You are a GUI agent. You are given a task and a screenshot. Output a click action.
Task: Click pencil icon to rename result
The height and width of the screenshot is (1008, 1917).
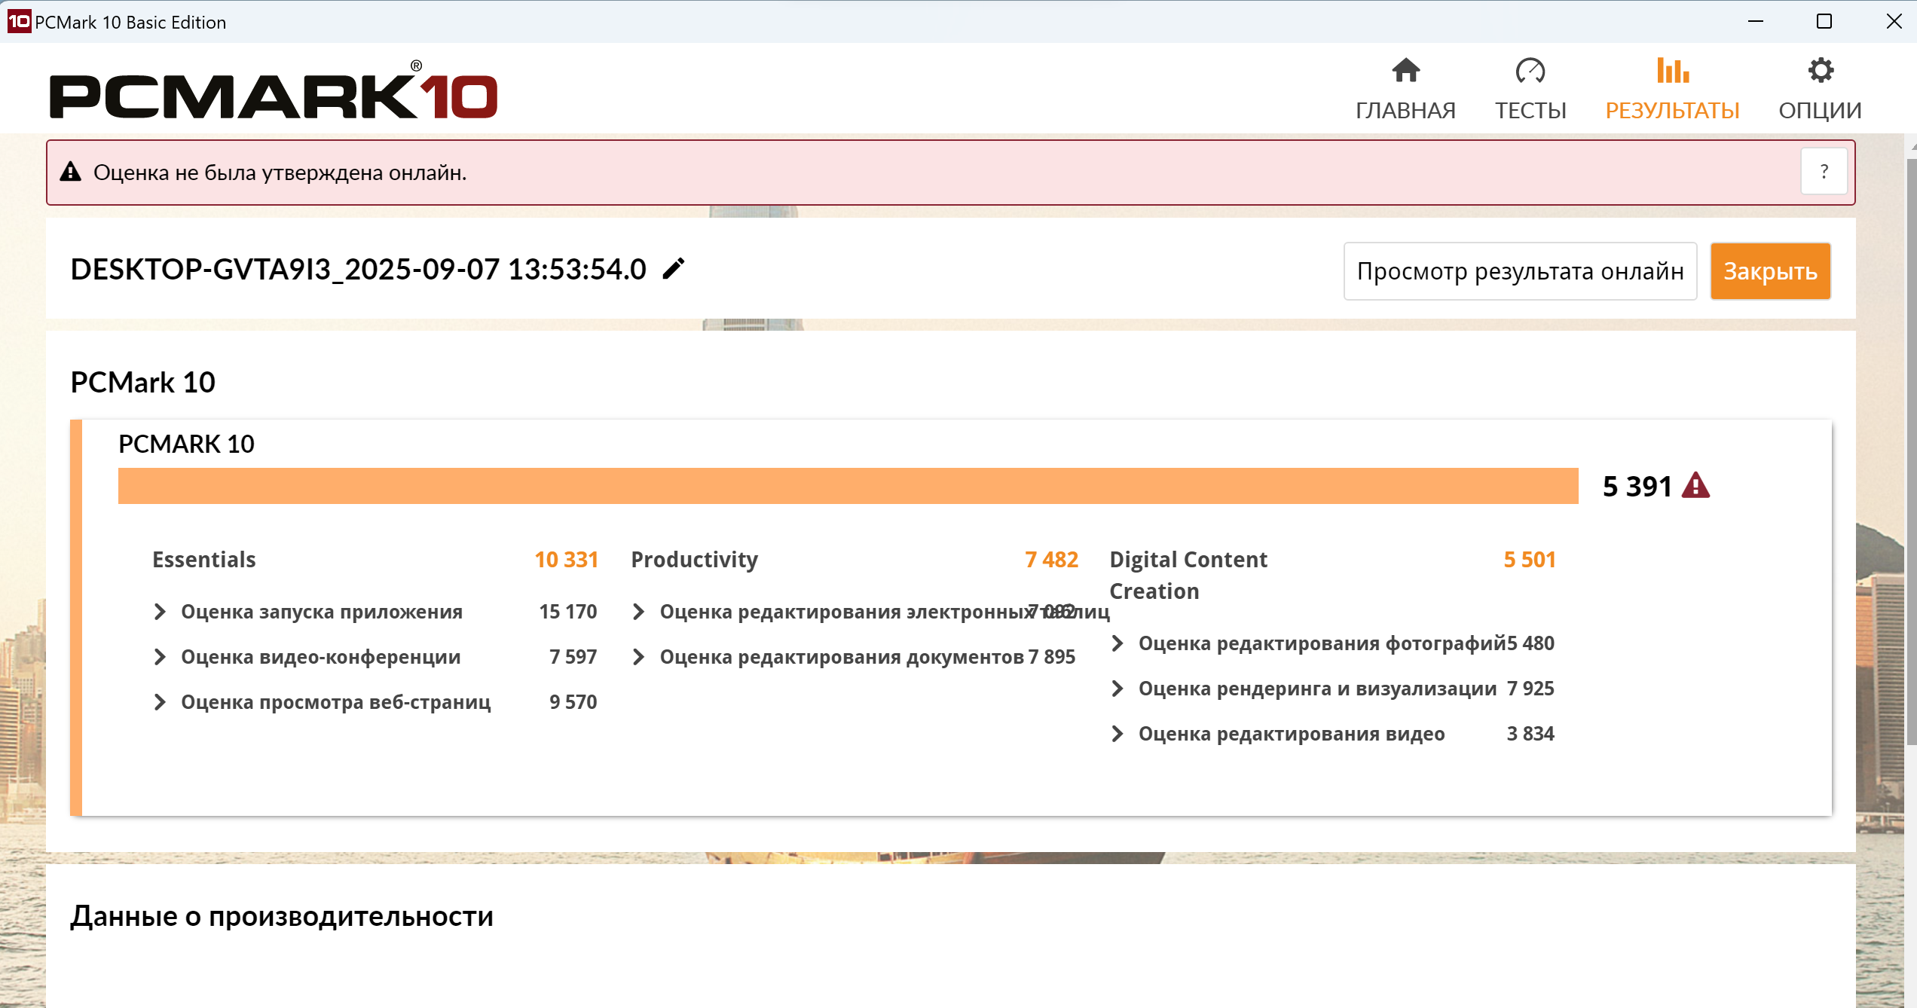(x=674, y=269)
